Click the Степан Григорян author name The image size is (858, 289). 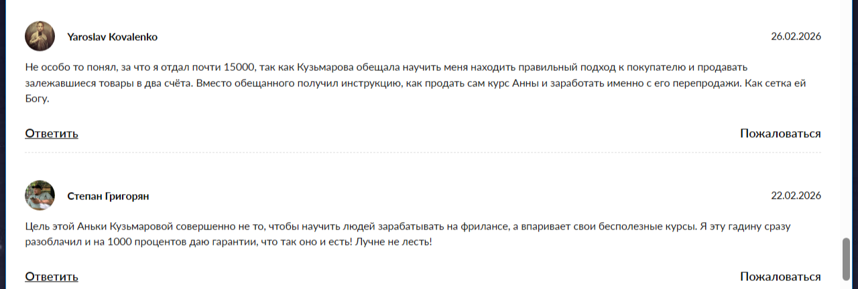pyautogui.click(x=108, y=196)
